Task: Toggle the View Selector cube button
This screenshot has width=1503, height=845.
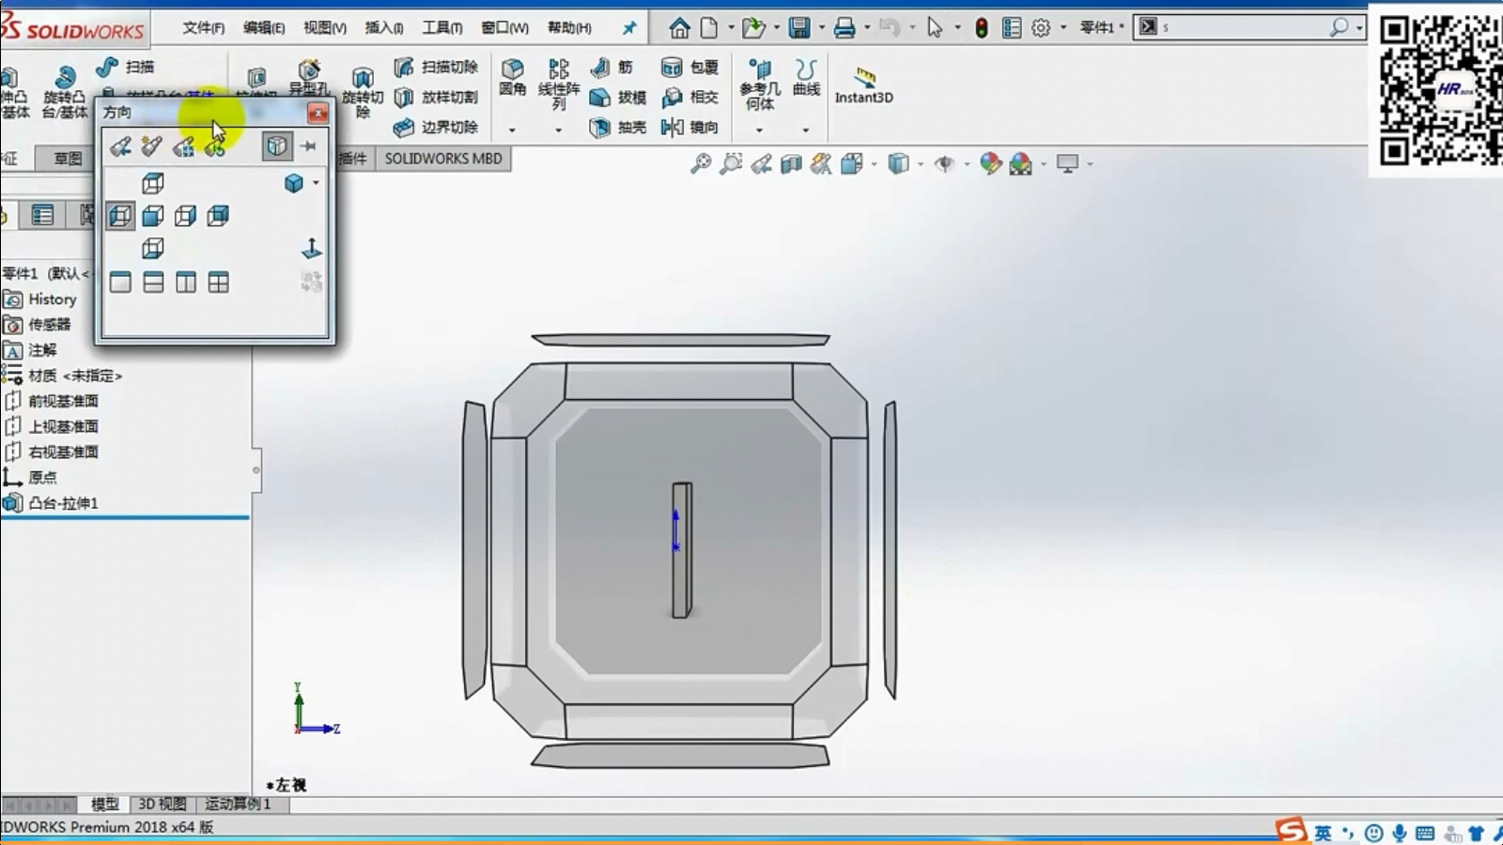Action: 277,146
